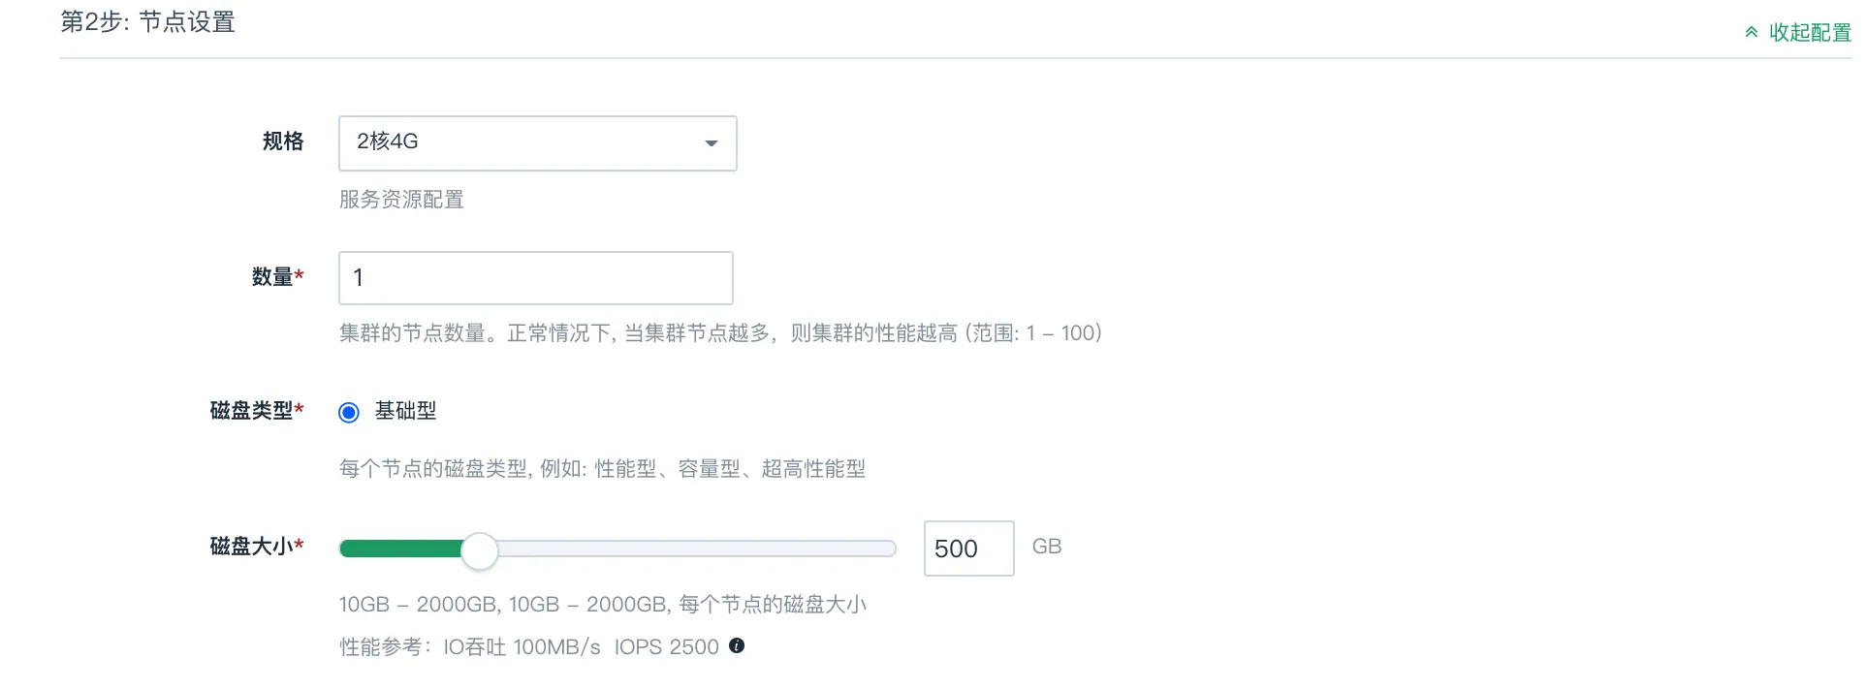Open the 规格 dropdown showing 2核4G
The width and height of the screenshot is (1867, 690).
(x=538, y=143)
